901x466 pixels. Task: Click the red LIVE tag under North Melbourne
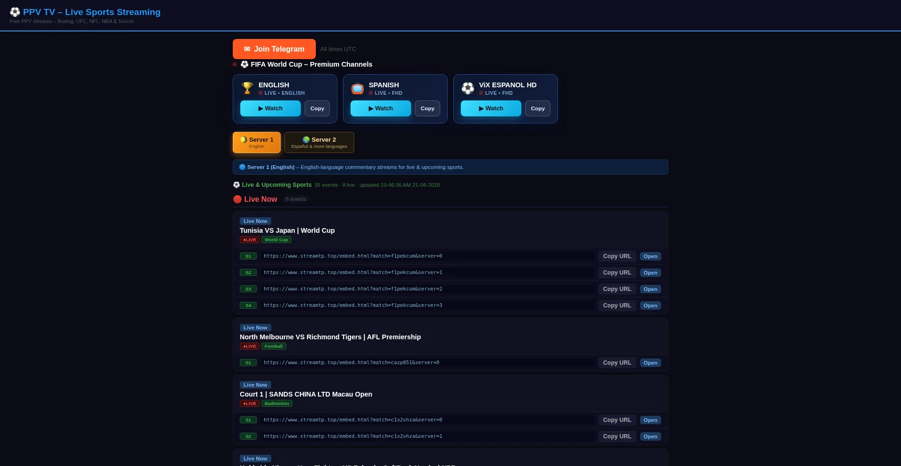point(250,346)
